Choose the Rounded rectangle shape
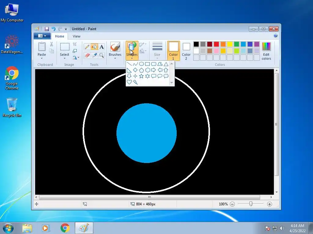313x234 pixels. coord(154,64)
